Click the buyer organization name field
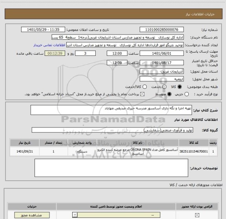The image size is (226, 219). coord(118,37)
